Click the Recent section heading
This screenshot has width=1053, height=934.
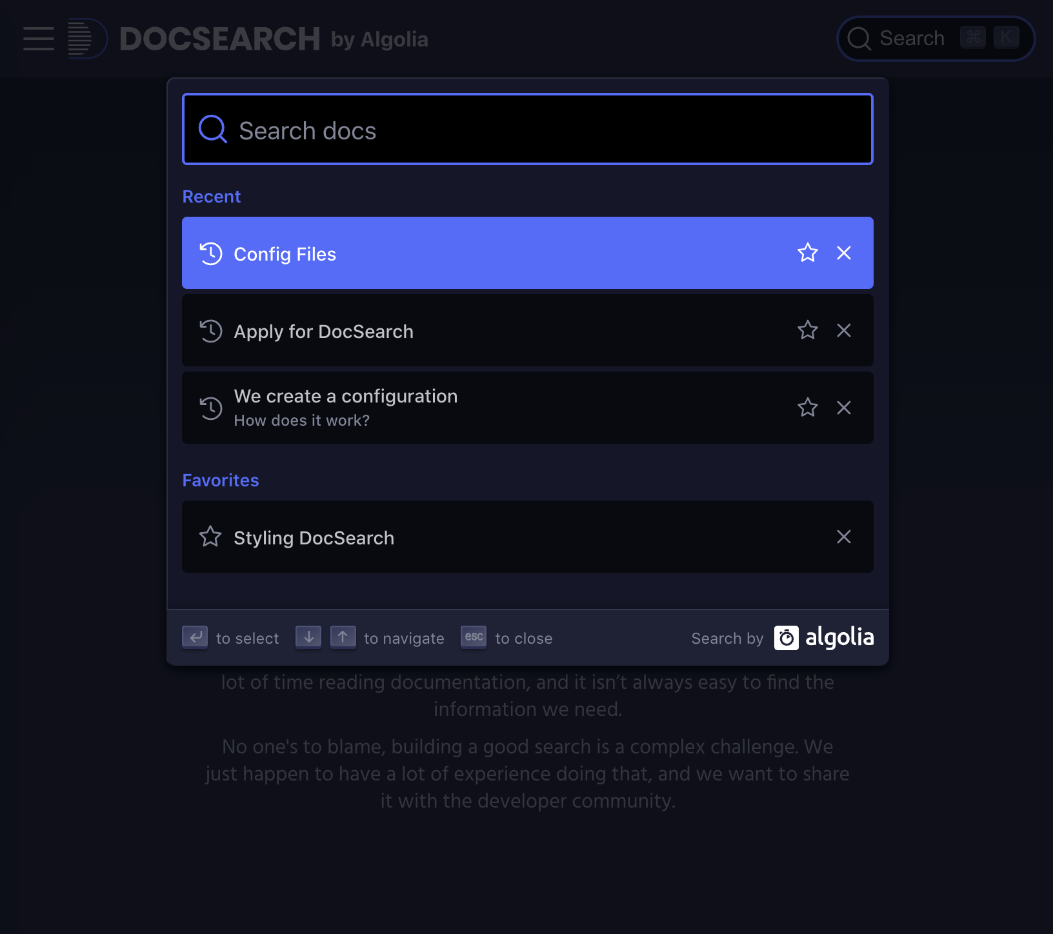point(212,197)
